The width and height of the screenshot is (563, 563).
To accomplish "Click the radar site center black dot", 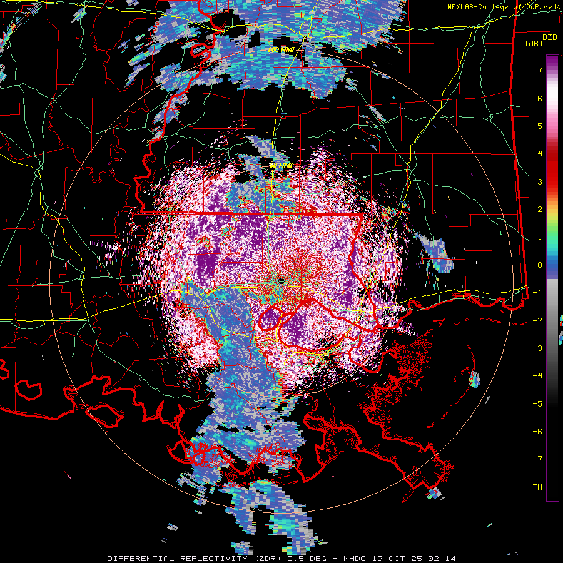I will (282, 281).
